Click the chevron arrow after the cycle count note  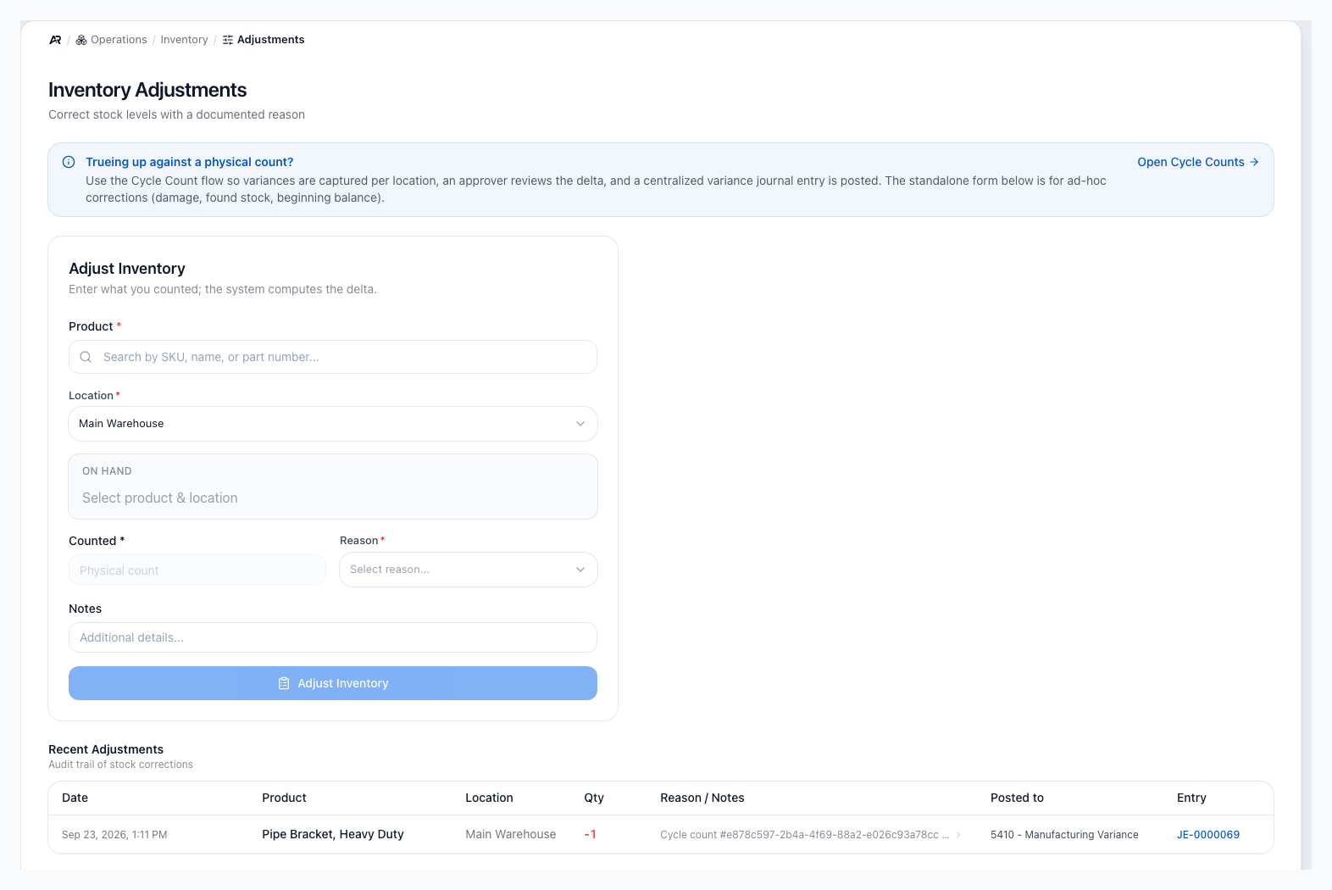pyautogui.click(x=958, y=835)
